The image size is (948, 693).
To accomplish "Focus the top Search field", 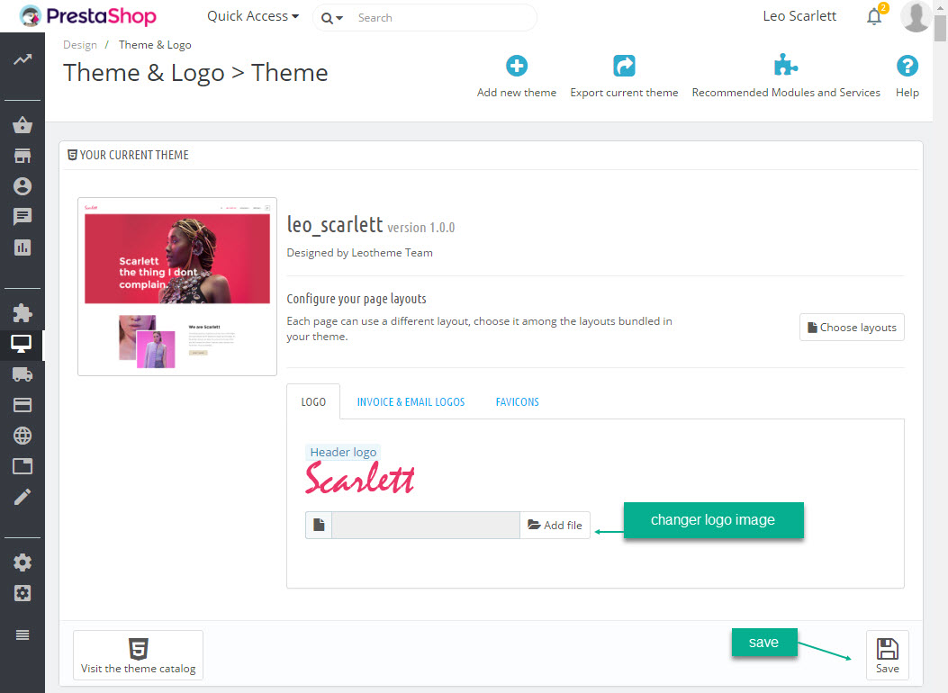I will [444, 18].
